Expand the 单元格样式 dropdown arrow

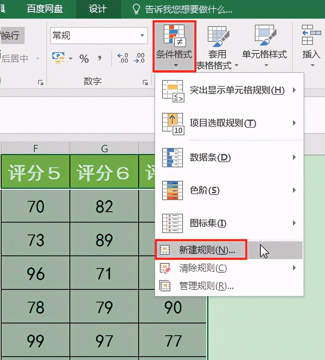click(x=266, y=65)
